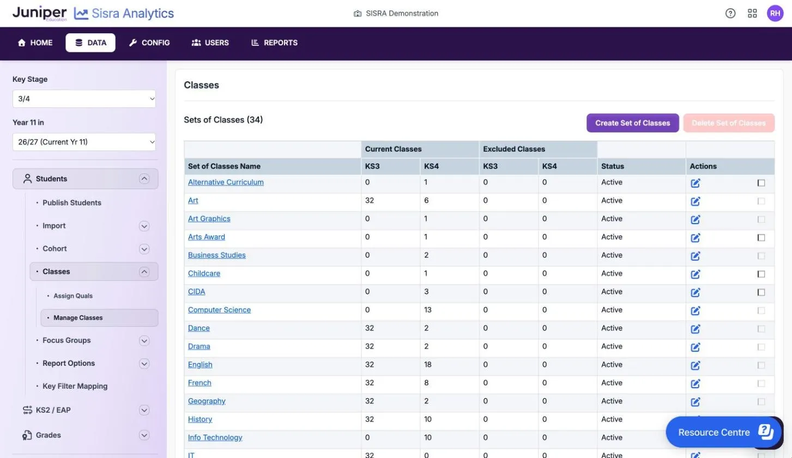Screen dimensions: 792x458
Task: Click edit icon for English row
Action: coord(696,365)
